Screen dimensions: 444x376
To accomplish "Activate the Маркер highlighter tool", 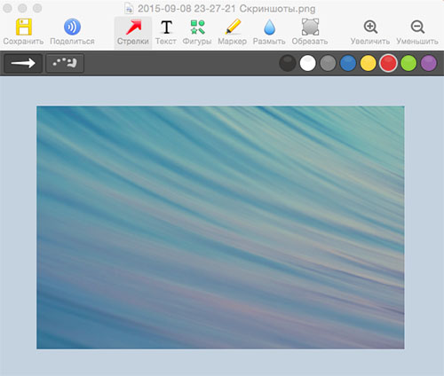I will 233,27.
